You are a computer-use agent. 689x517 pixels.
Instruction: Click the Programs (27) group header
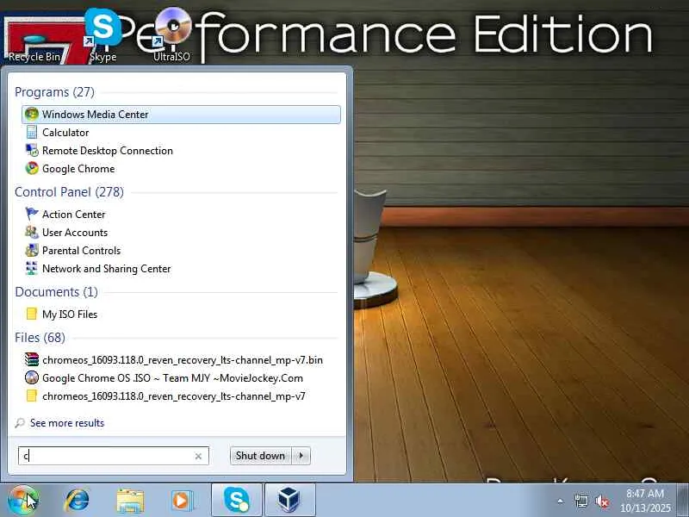54,92
